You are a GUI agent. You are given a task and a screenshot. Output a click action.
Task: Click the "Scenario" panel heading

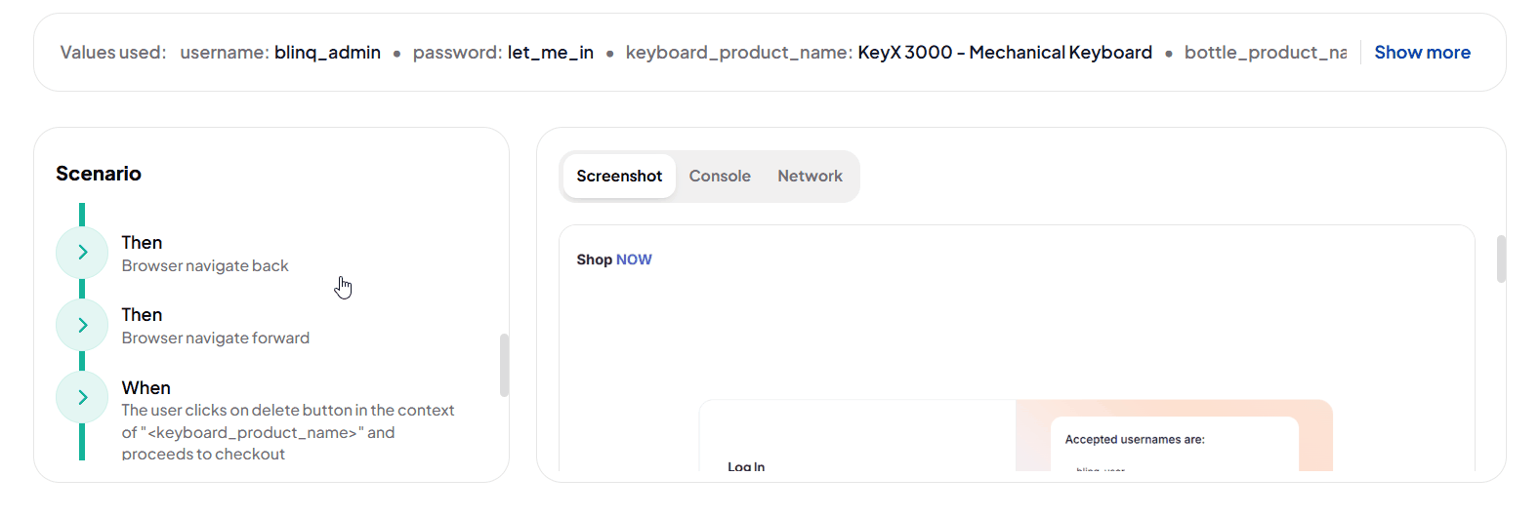coord(99,174)
